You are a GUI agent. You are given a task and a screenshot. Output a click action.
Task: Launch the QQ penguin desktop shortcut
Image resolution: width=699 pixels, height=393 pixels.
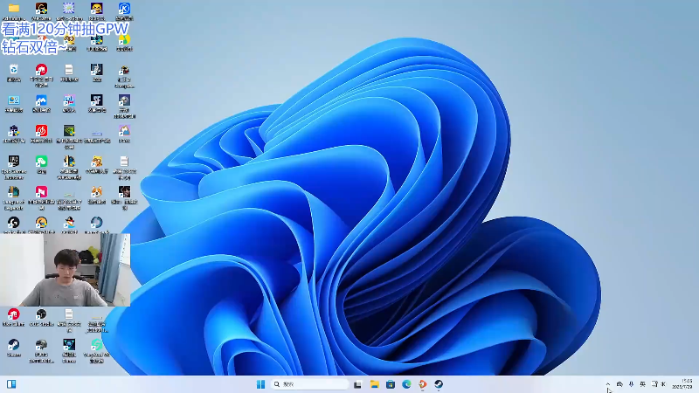coord(69,223)
